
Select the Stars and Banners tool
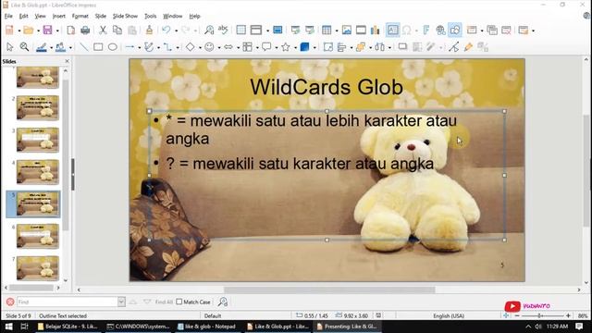tap(286, 47)
